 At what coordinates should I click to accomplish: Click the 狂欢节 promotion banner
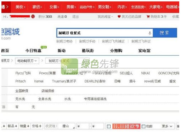point(126,126)
